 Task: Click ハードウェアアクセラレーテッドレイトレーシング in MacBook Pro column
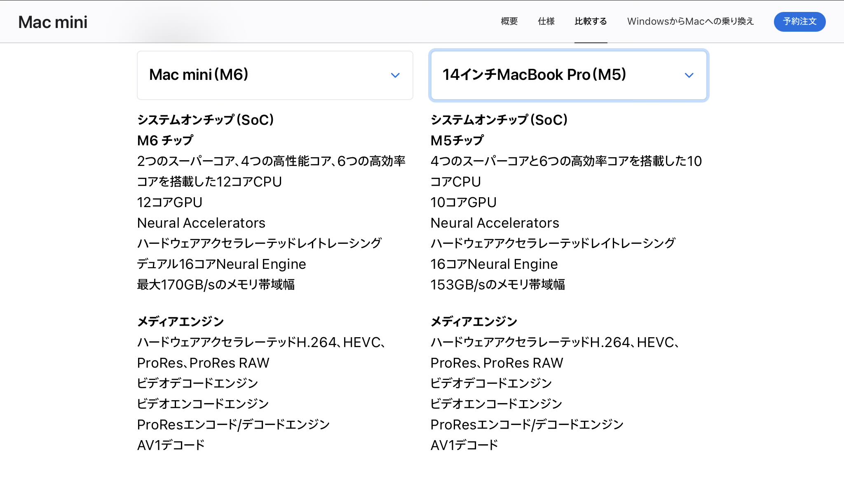553,243
